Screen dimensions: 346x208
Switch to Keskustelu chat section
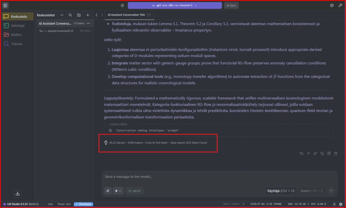click(18, 16)
